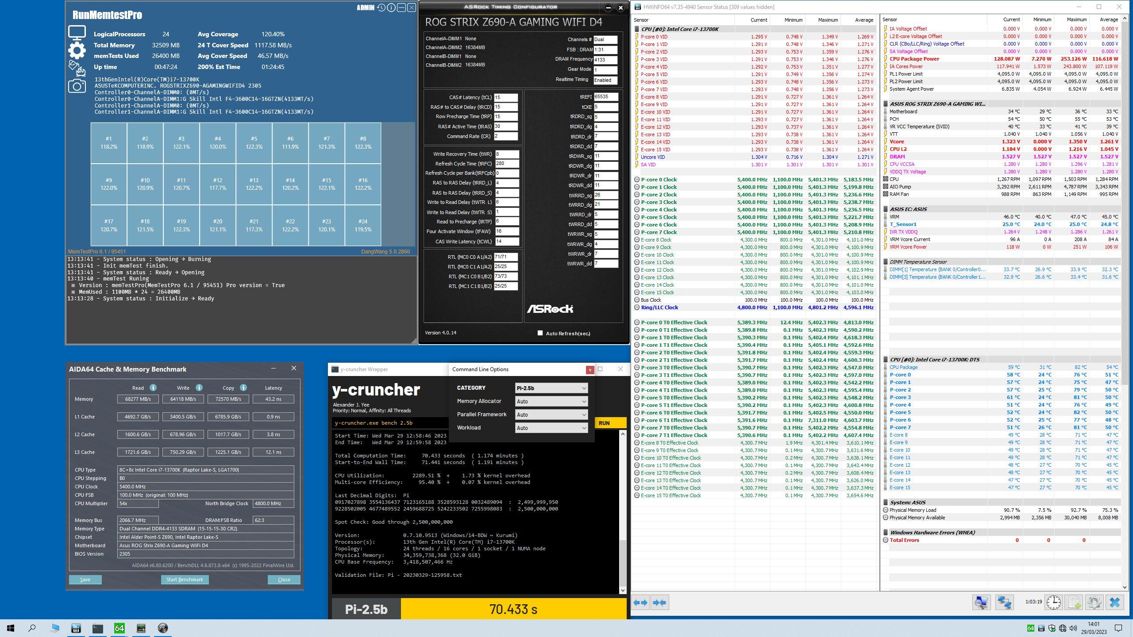Viewport: 1133px width, 637px height.
Task: Open RunMemtestPro settings gear icon
Action: click(x=77, y=50)
